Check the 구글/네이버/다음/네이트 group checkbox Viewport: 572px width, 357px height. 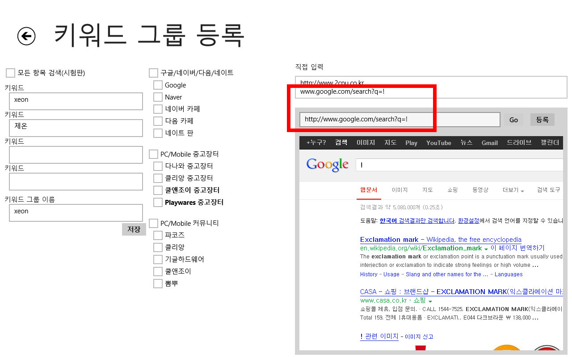(x=153, y=73)
